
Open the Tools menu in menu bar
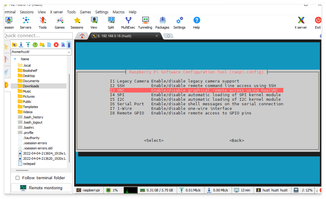(x=71, y=12)
